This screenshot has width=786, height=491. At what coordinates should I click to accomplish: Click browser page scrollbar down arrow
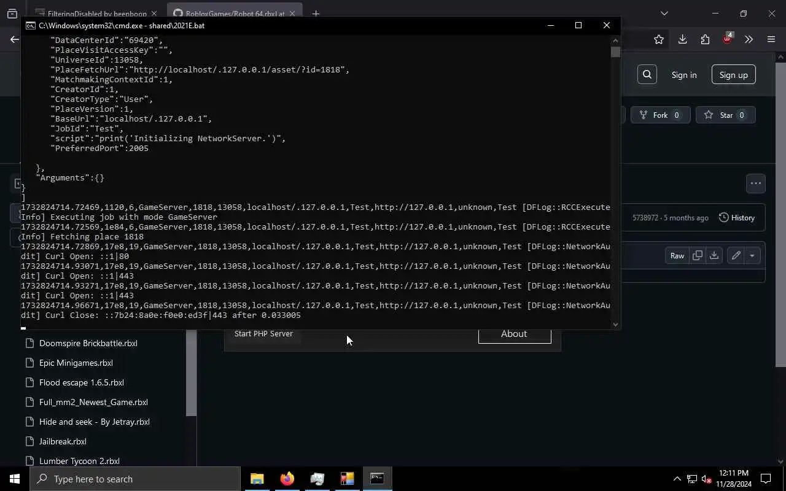point(780,461)
